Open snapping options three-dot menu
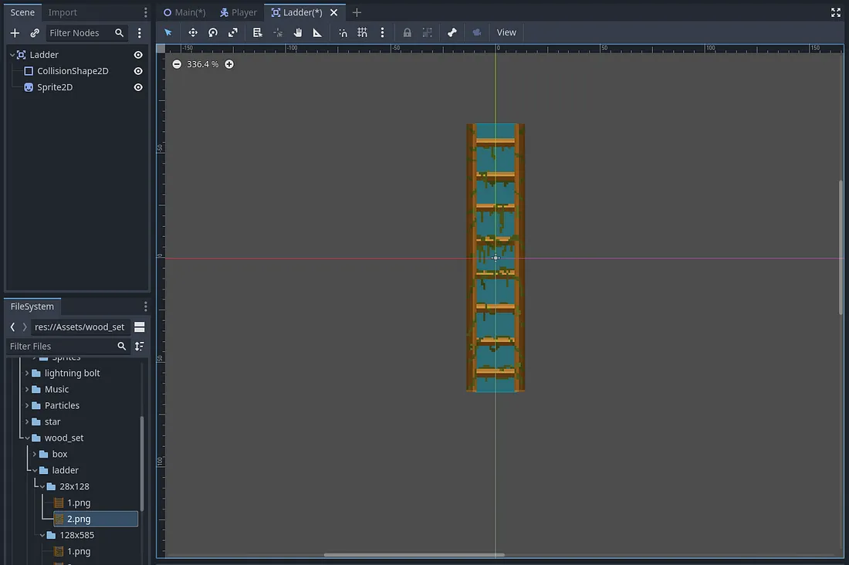The width and height of the screenshot is (849, 565). 382,32
